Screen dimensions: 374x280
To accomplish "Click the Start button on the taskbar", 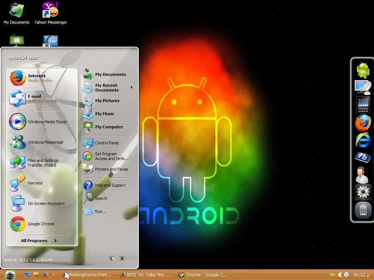I will [x=10, y=275].
